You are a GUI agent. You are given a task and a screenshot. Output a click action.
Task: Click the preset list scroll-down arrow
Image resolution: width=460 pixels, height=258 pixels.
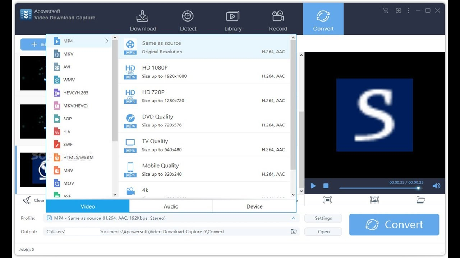(x=293, y=195)
